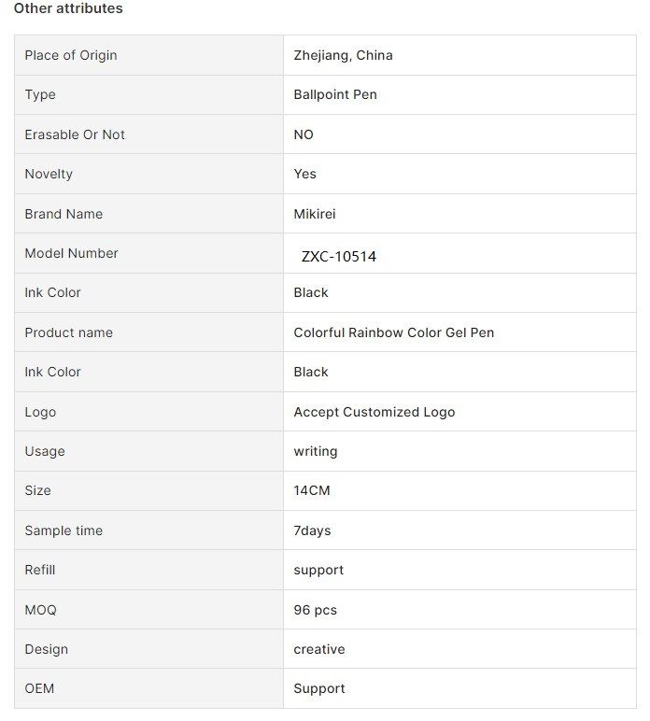The image size is (650, 721).
Task: Select Accept Customized Logo value
Action: click(x=374, y=412)
